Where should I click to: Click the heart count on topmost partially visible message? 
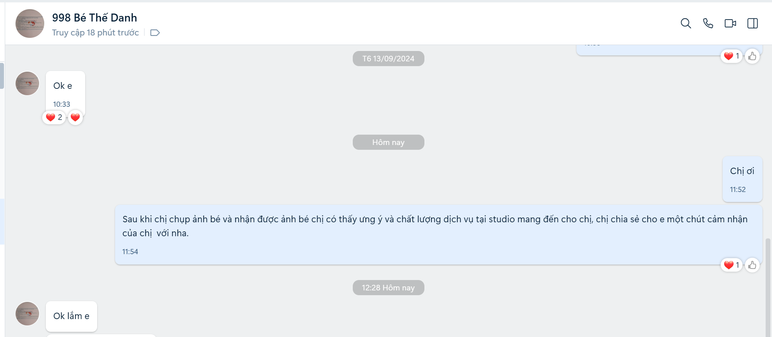(731, 56)
